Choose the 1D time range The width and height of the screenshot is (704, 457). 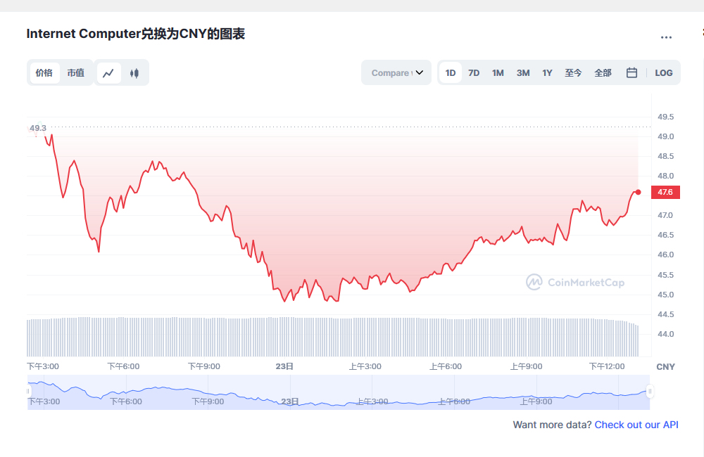pyautogui.click(x=451, y=72)
